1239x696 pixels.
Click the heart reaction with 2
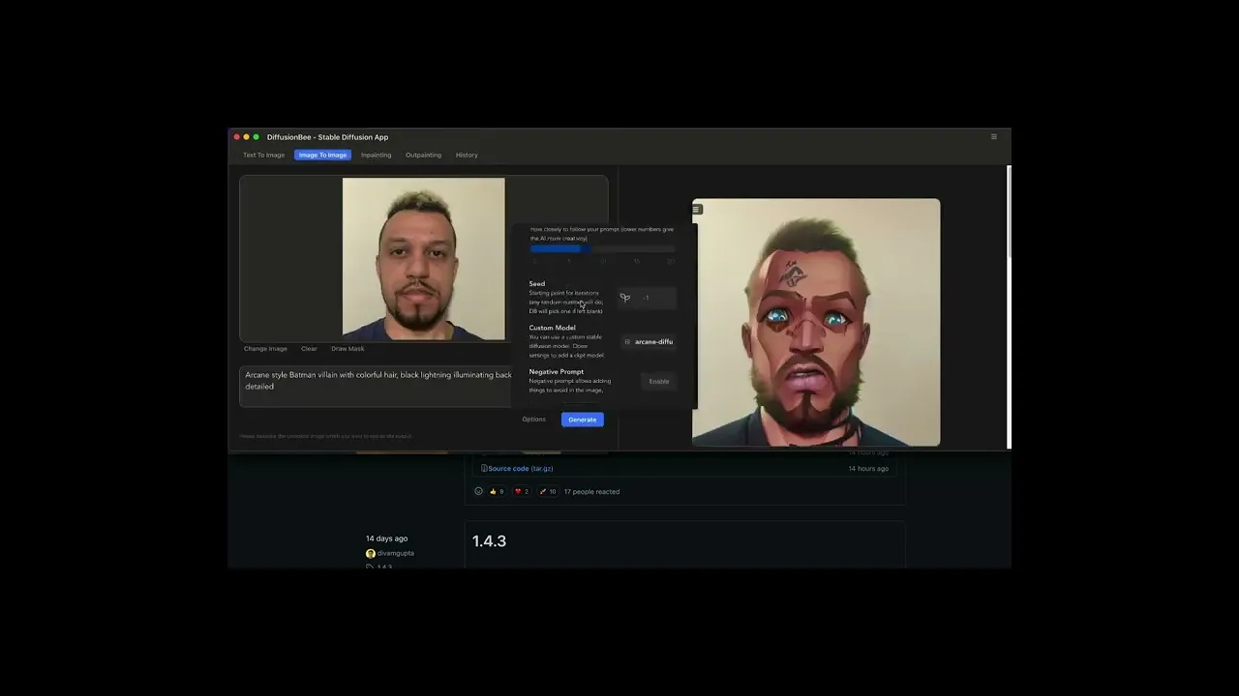[522, 491]
